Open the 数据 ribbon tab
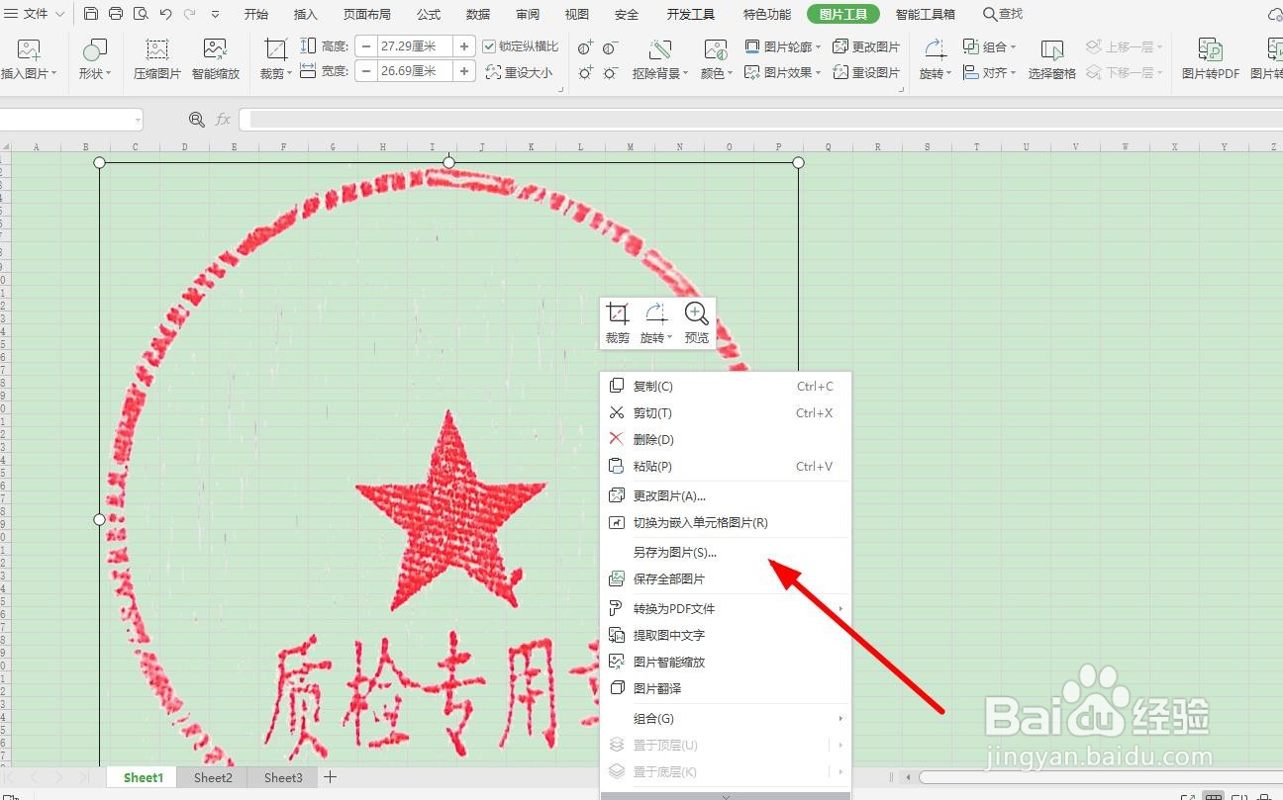 (478, 14)
